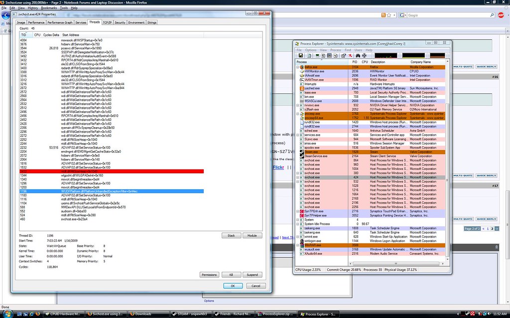Toggle lower pane via Show Lower Pane icon
The image size is (510, 318).
point(329,56)
